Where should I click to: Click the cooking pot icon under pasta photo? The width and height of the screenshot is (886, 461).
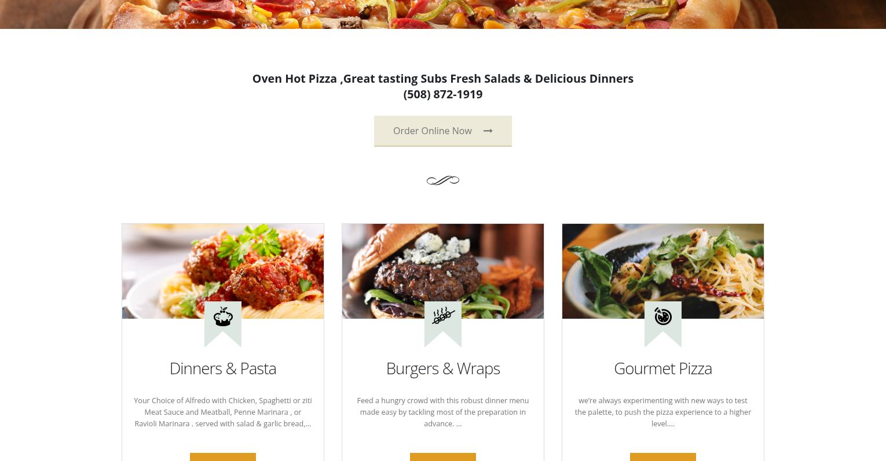pos(223,316)
